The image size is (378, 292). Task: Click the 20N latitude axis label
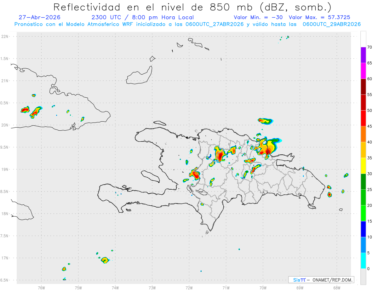5,125
